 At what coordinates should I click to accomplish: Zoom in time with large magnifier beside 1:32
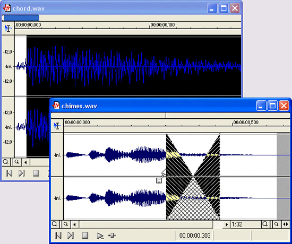pos(265,224)
